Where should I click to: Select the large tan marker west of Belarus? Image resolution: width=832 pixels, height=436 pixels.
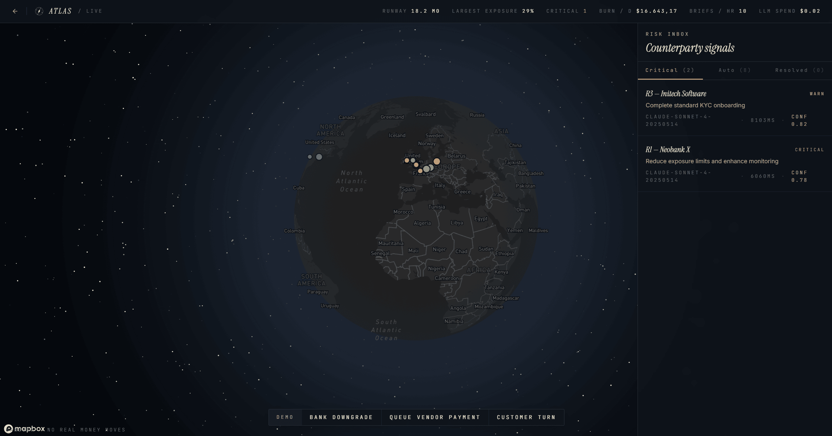click(x=437, y=161)
